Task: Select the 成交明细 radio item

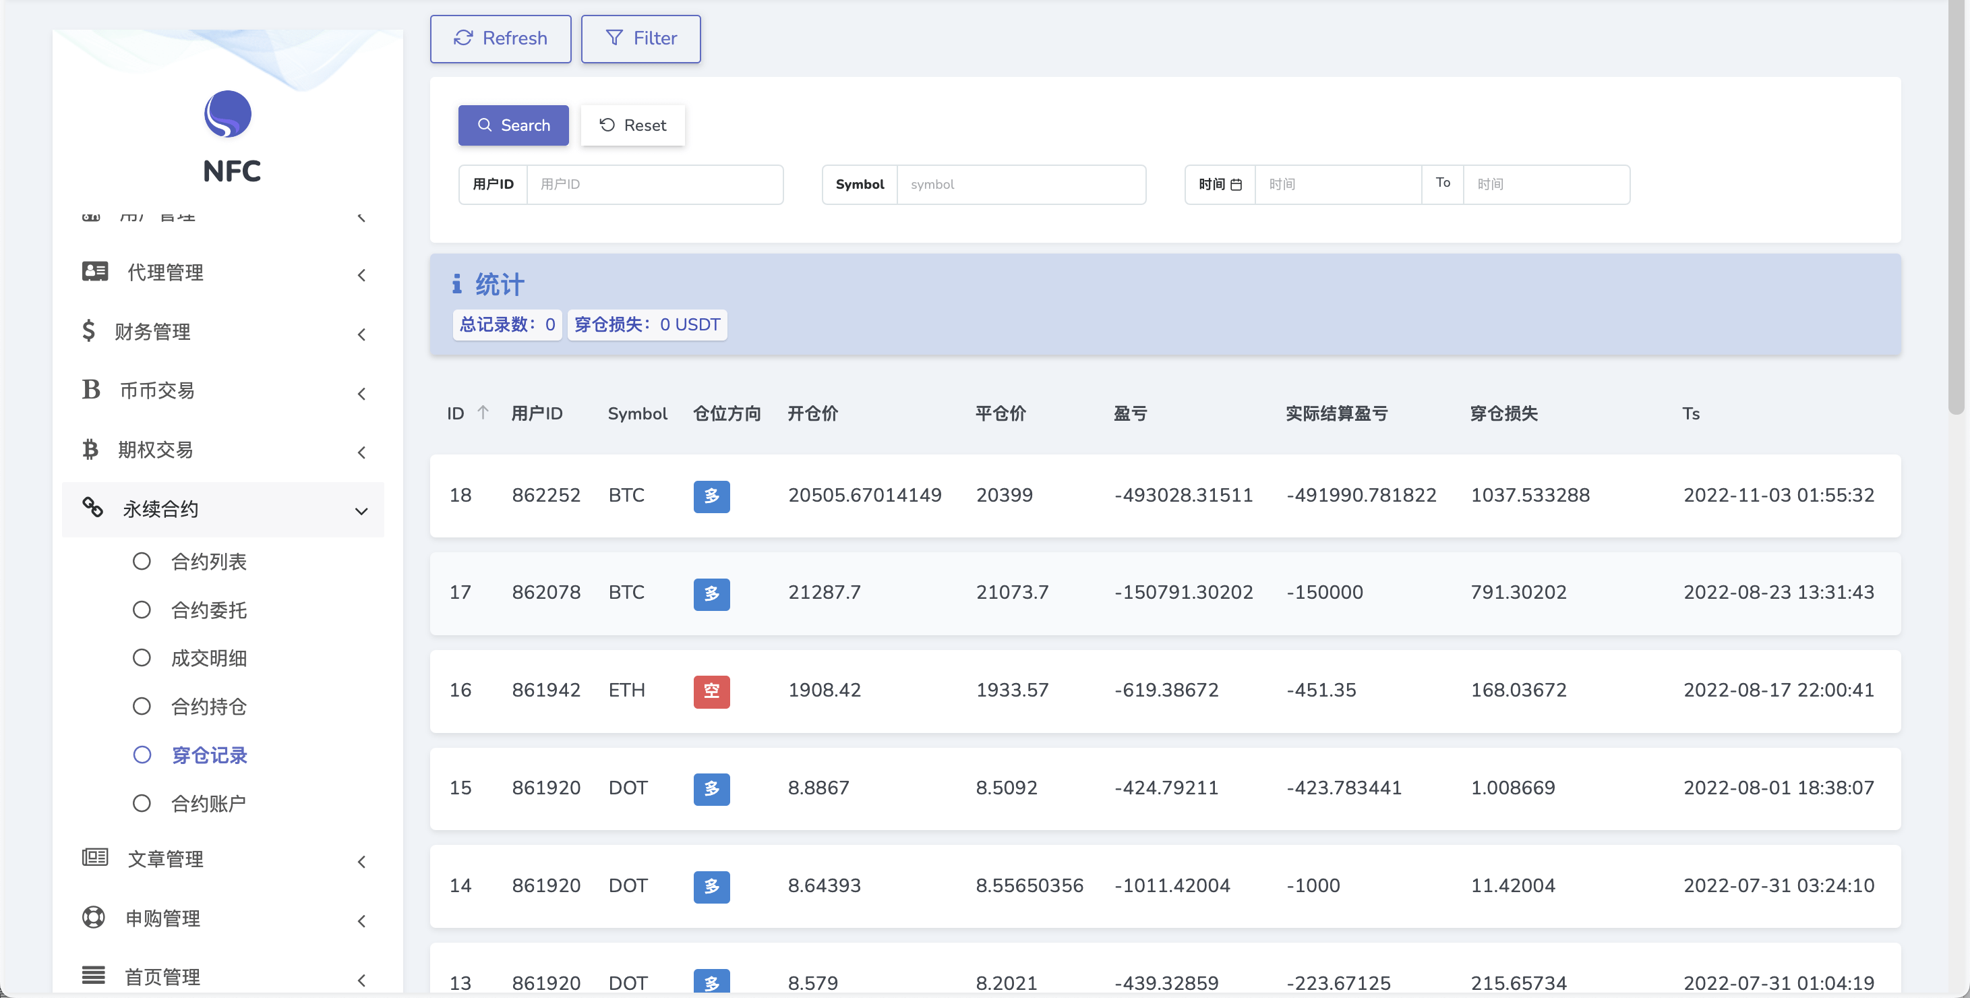Action: coord(142,657)
